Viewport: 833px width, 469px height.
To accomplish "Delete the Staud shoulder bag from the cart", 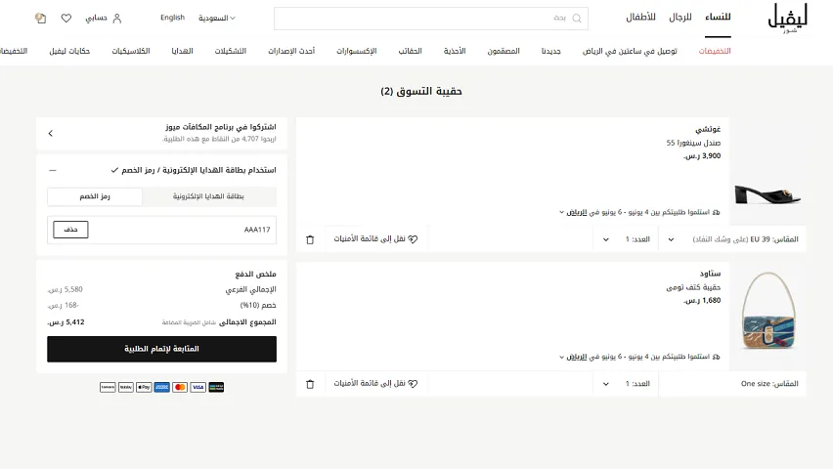I will coord(310,384).
